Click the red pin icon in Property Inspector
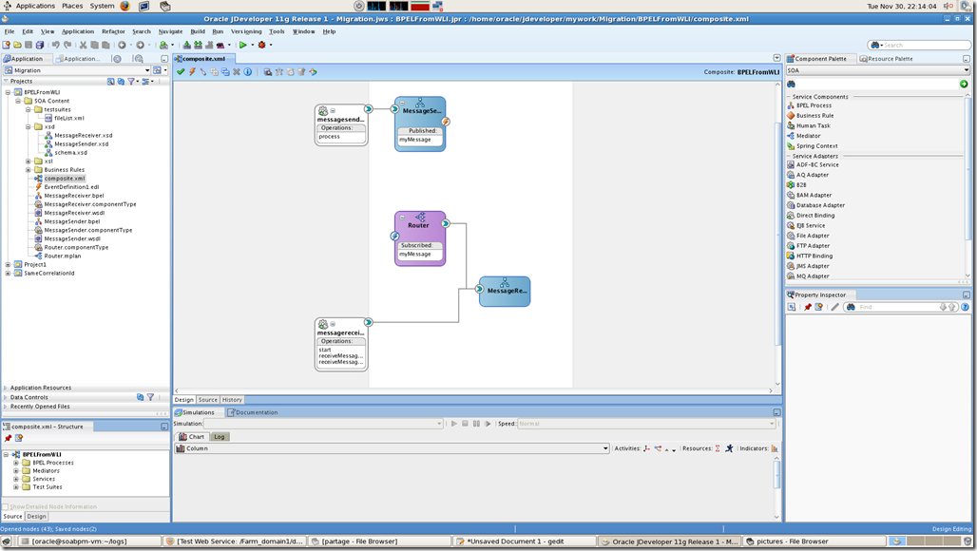This screenshot has width=977, height=551. [808, 307]
